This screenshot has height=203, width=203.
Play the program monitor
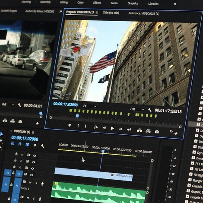point(112,128)
